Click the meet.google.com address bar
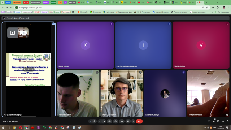Screen dimensions: 231x130 pos(109,8)
